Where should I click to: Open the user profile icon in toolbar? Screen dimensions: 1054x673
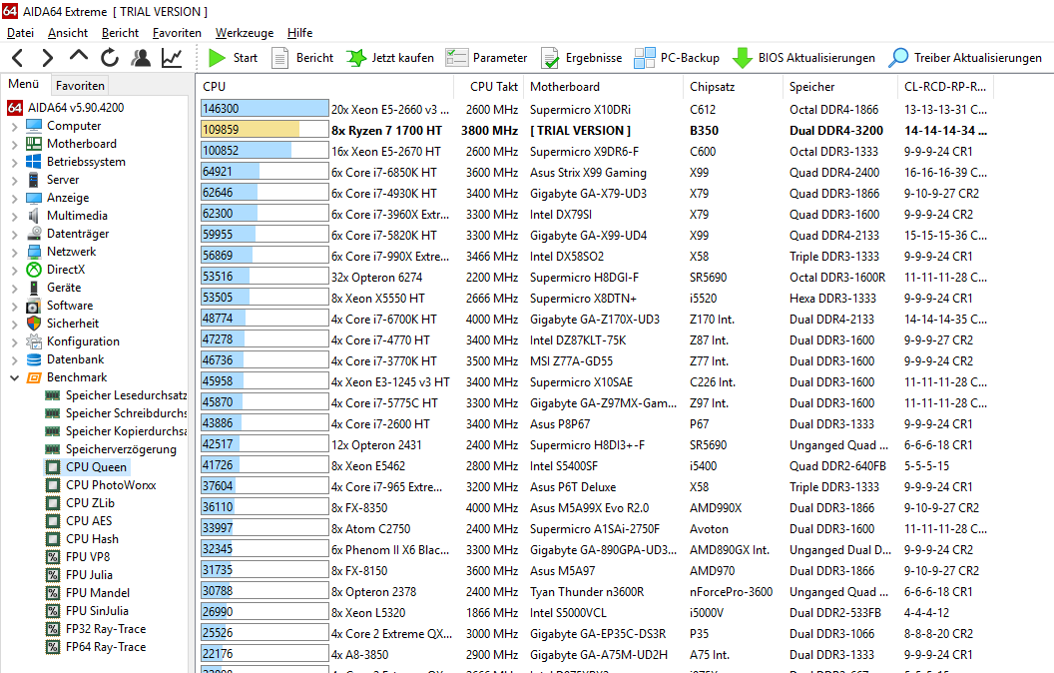[x=141, y=58]
